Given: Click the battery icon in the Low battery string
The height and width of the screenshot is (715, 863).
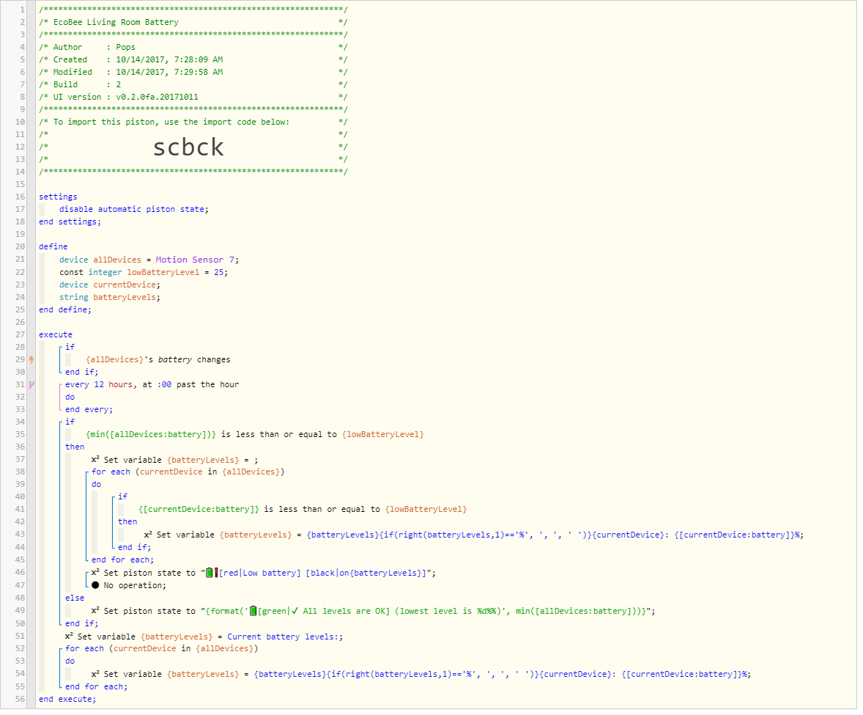Looking at the screenshot, I should pyautogui.click(x=210, y=573).
